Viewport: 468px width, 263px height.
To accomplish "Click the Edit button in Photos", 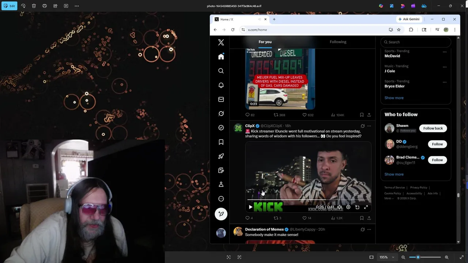I will click(9, 6).
